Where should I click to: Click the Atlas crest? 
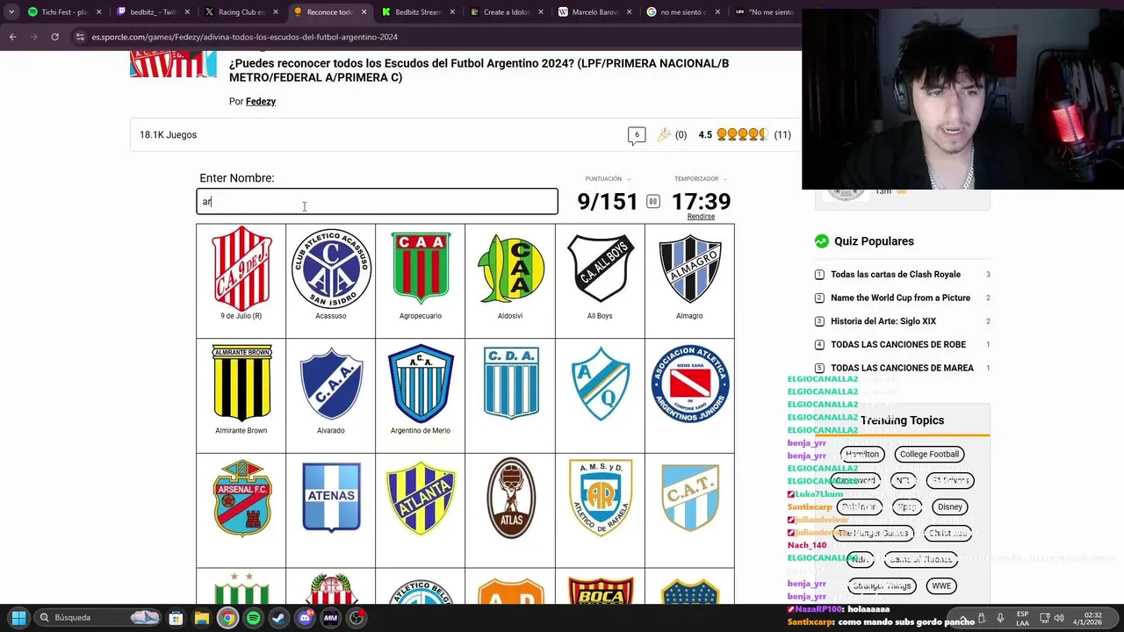point(510,498)
